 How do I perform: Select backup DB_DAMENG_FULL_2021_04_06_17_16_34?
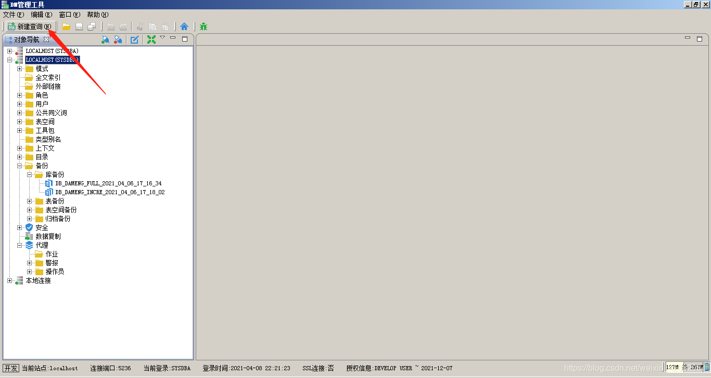(108, 183)
